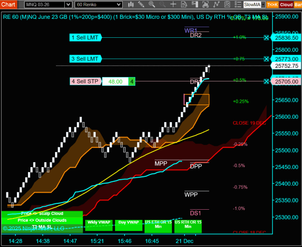The image size is (302, 247).
Task: Click the -1.0% level label
Action: (x=239, y=208)
